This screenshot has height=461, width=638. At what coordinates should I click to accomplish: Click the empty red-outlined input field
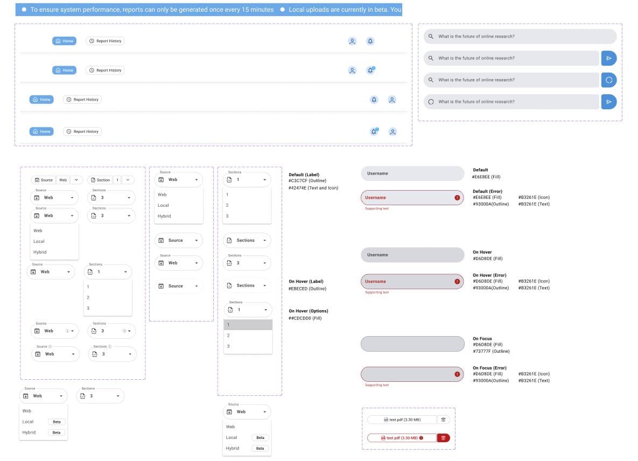point(412,374)
